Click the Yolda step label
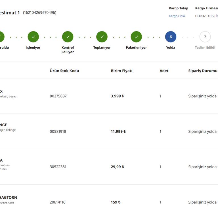The image size is (218, 218). 171,48
